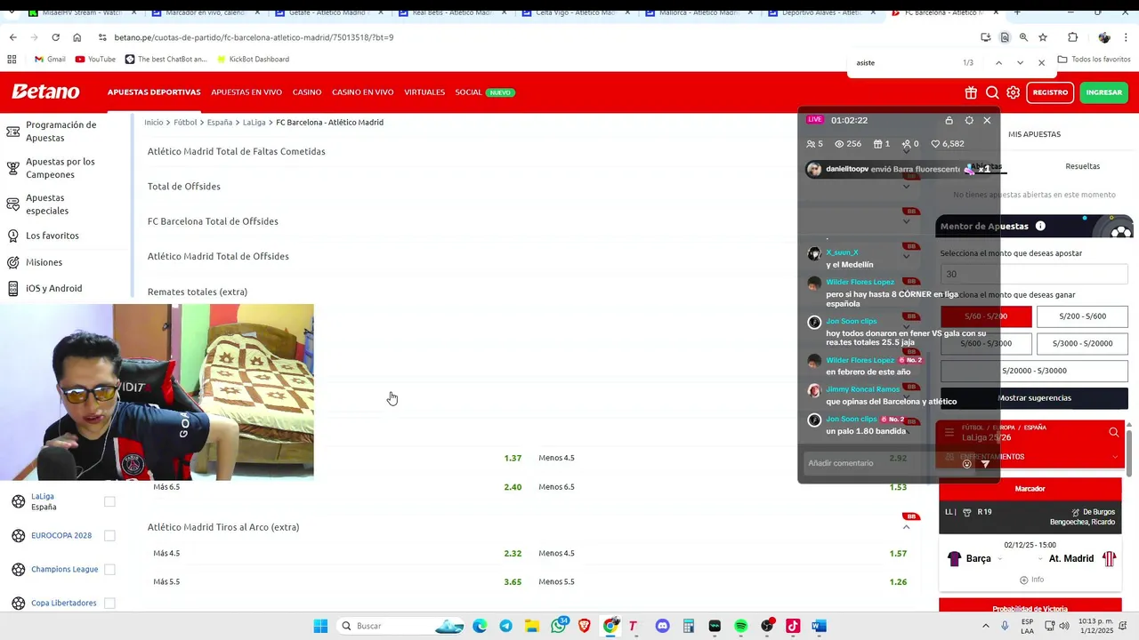This screenshot has width=1139, height=640.
Task: Expand Remates totales (extra) market
Action: pyautogui.click(x=906, y=292)
